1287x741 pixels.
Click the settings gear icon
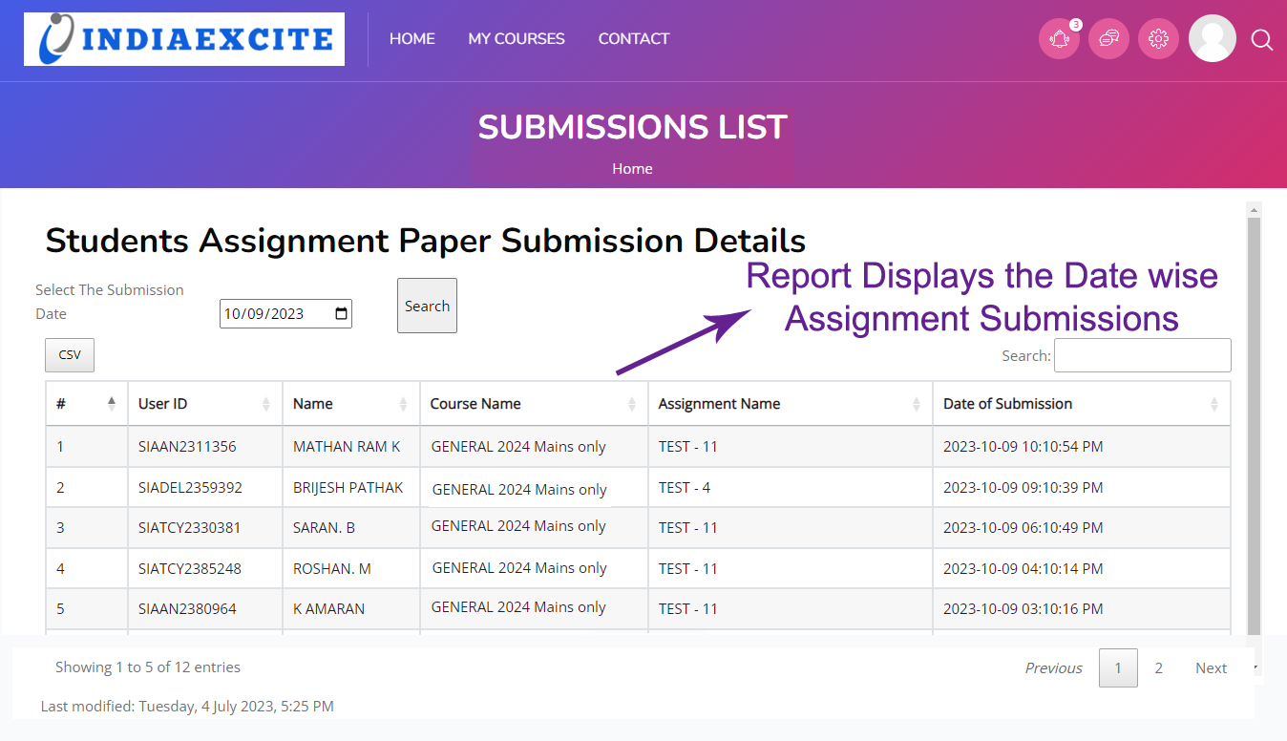tap(1158, 39)
